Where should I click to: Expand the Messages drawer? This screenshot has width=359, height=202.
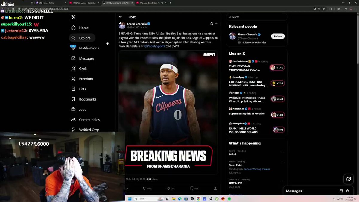[347, 191]
